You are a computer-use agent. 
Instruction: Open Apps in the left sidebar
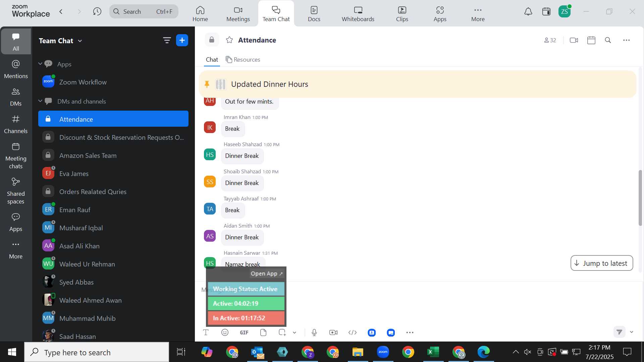[x=16, y=222]
